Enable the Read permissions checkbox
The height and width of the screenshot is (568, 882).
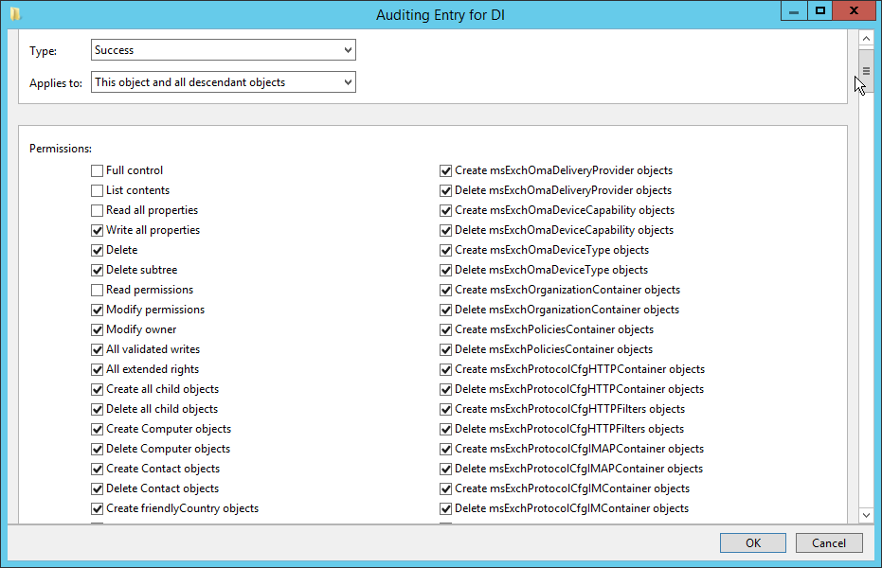coord(98,291)
